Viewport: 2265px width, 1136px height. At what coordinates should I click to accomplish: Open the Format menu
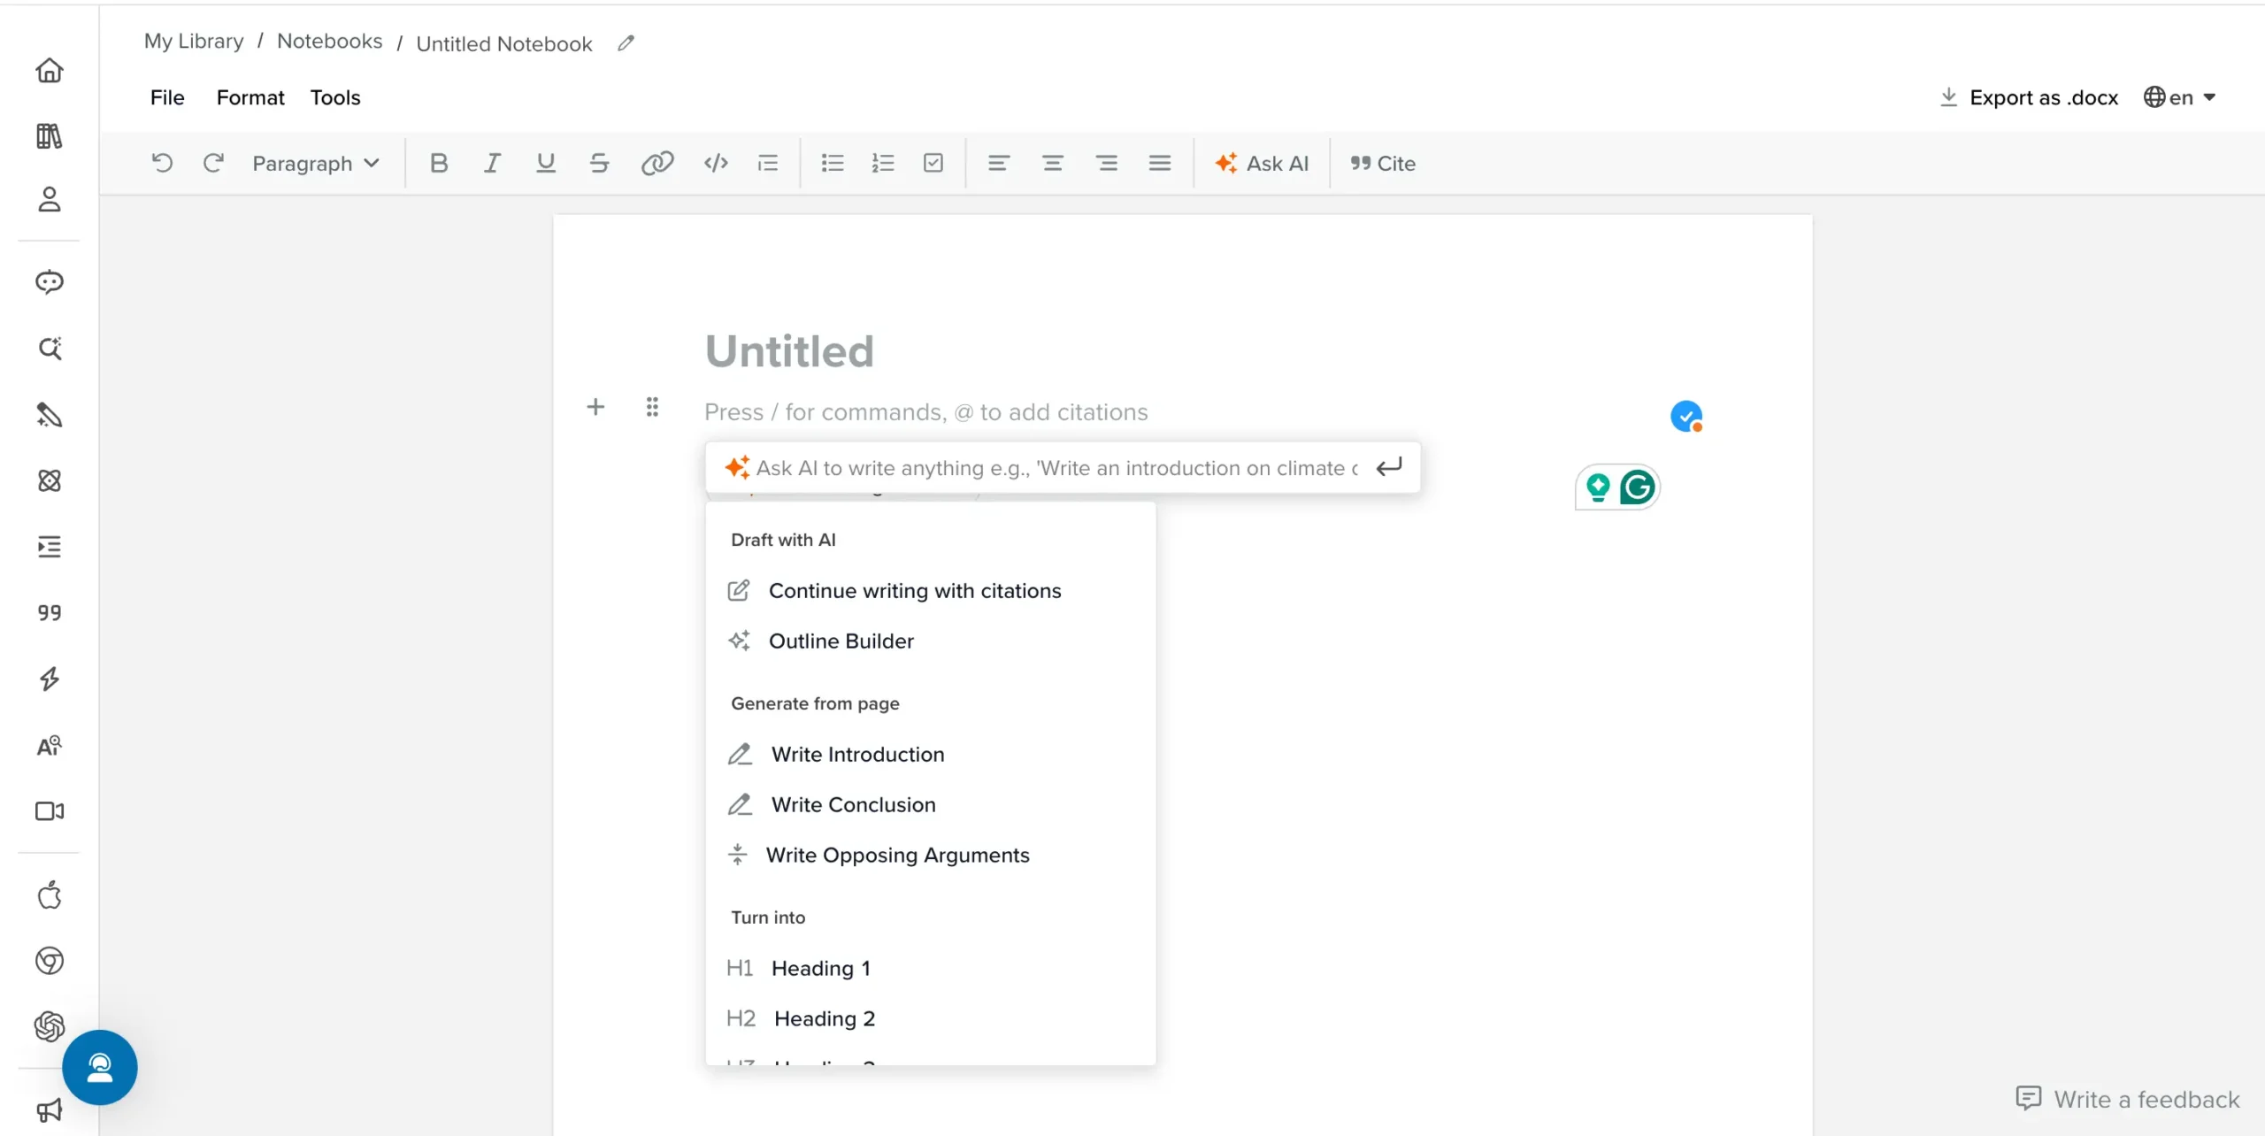250,97
